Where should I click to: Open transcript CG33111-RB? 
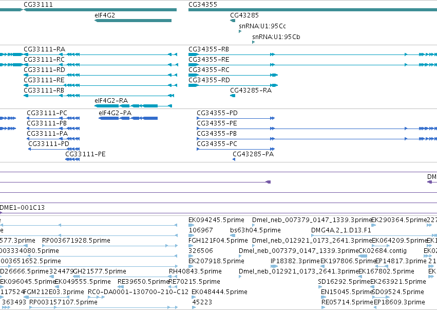pos(99,96)
